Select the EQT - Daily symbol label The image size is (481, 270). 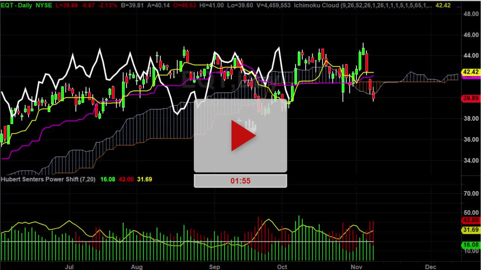tap(26, 5)
